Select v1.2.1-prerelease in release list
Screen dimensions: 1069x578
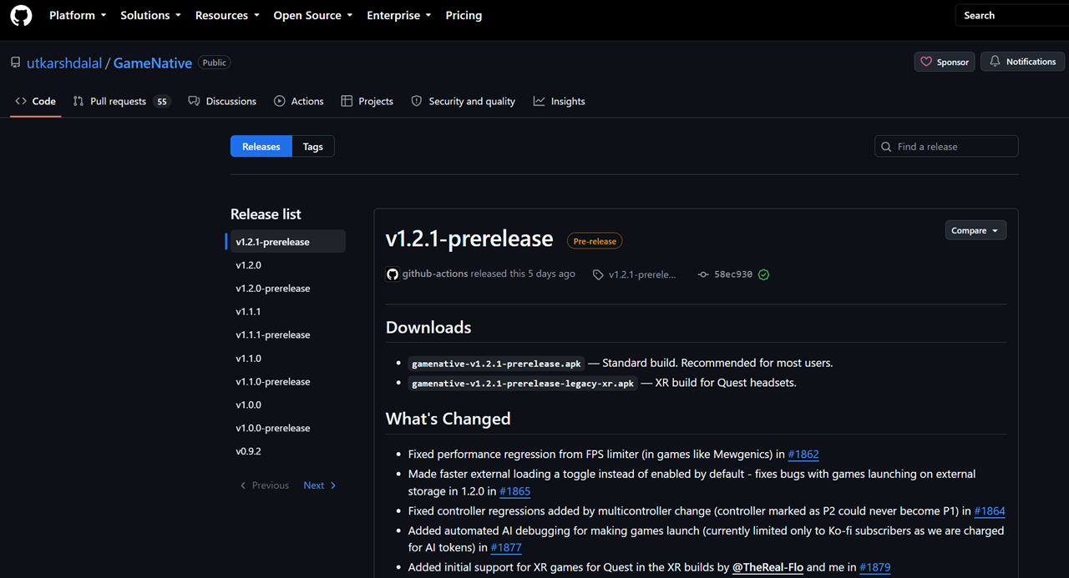[x=287, y=242]
